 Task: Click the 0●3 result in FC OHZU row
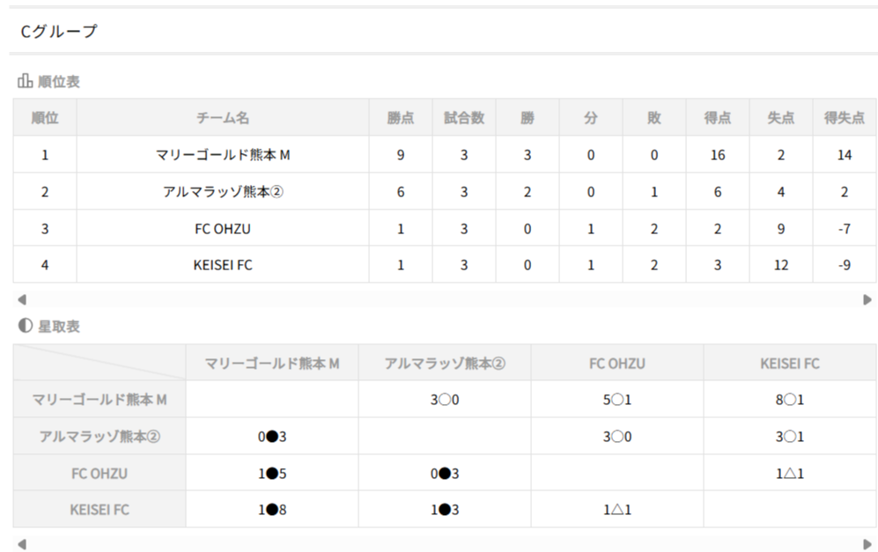click(445, 474)
